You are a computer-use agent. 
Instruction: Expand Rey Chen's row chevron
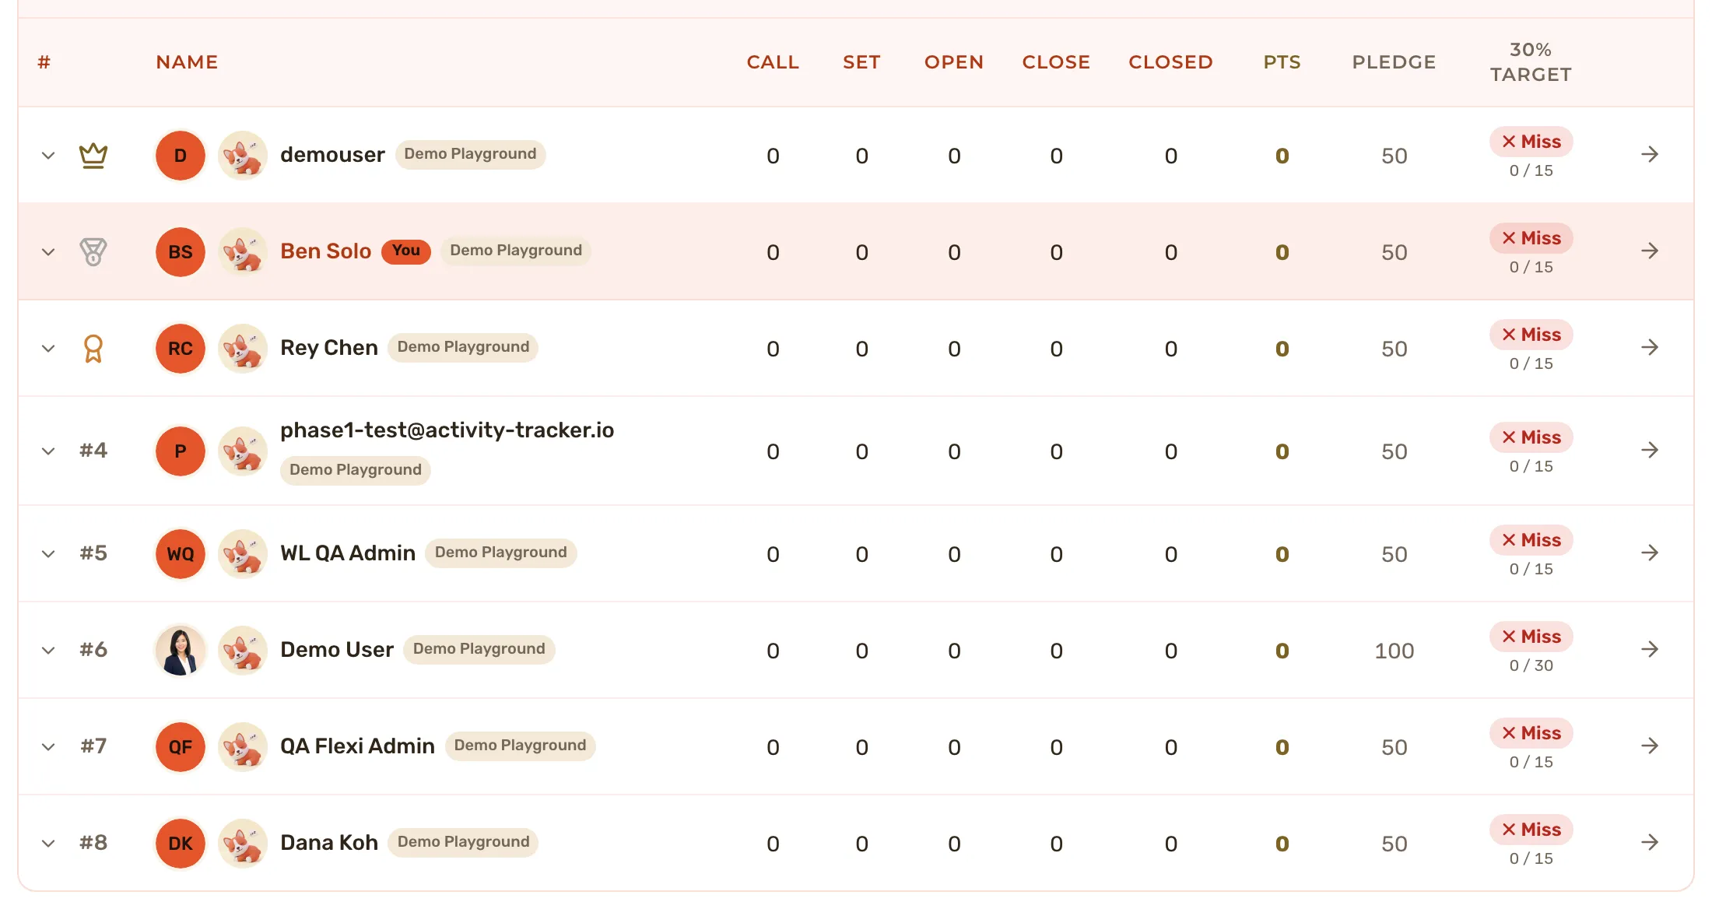click(x=48, y=349)
